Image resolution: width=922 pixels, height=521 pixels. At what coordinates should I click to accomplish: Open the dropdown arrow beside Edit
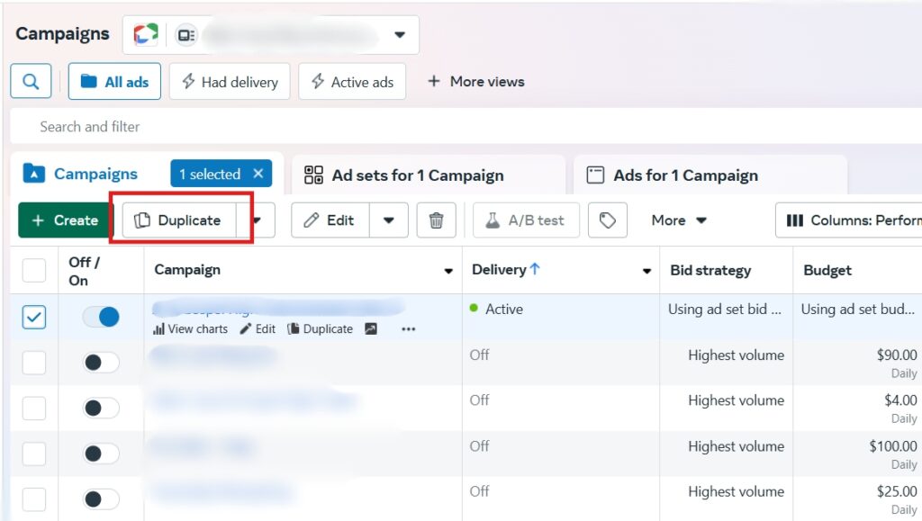[389, 220]
